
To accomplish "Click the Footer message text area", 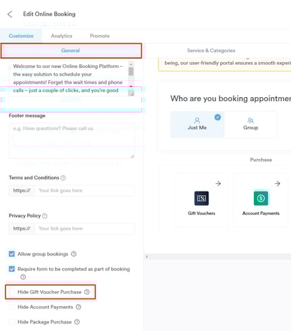I will pyautogui.click(x=72, y=141).
